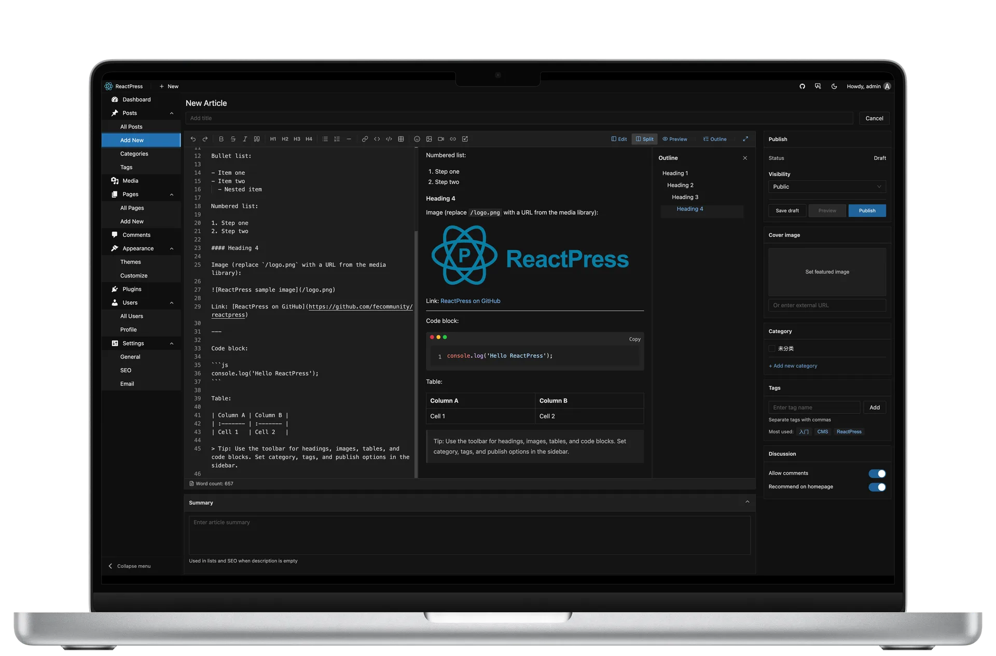Switch to Preview view mode
This screenshot has width=996, height=656.
coord(674,139)
